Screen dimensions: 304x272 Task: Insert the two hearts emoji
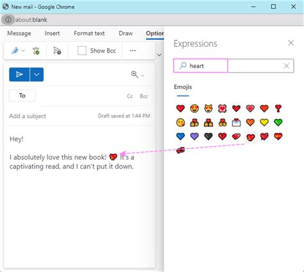[x=236, y=137]
